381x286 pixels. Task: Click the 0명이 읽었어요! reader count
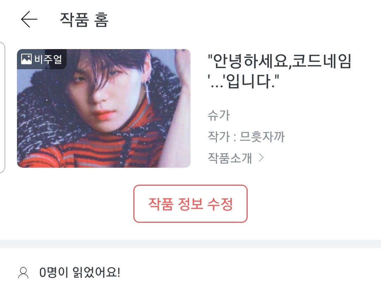coord(80,272)
